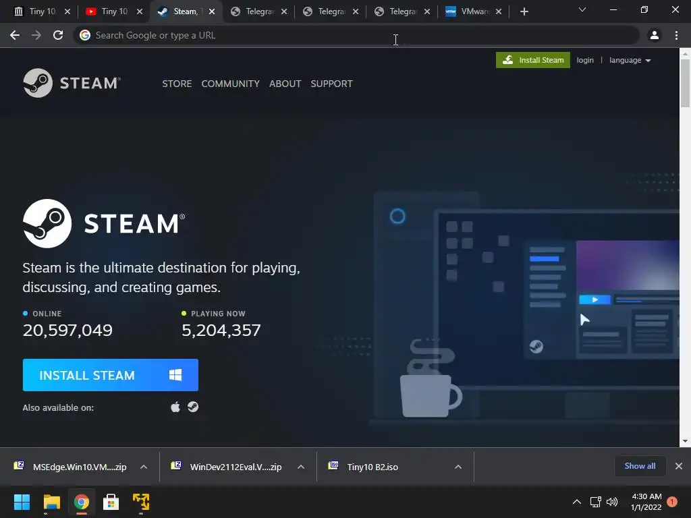Open the VMware Workstation taskbar icon

click(140, 502)
